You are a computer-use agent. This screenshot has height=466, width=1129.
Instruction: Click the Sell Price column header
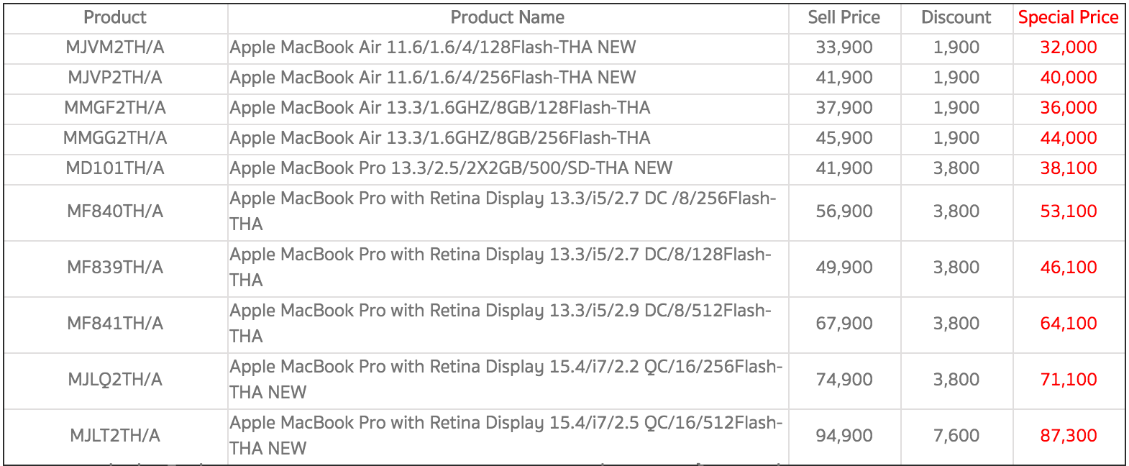844,17
